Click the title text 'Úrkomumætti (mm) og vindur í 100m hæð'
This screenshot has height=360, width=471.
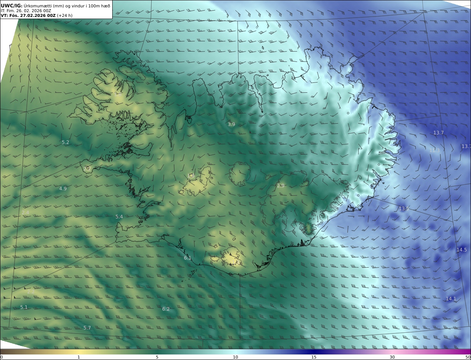(67, 6)
